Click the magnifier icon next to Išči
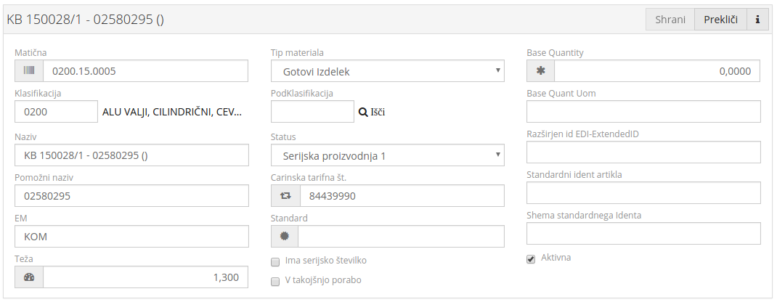 (x=364, y=112)
